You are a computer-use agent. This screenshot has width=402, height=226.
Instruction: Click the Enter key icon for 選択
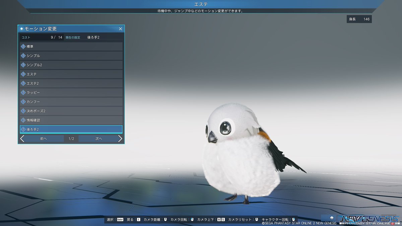120,220
